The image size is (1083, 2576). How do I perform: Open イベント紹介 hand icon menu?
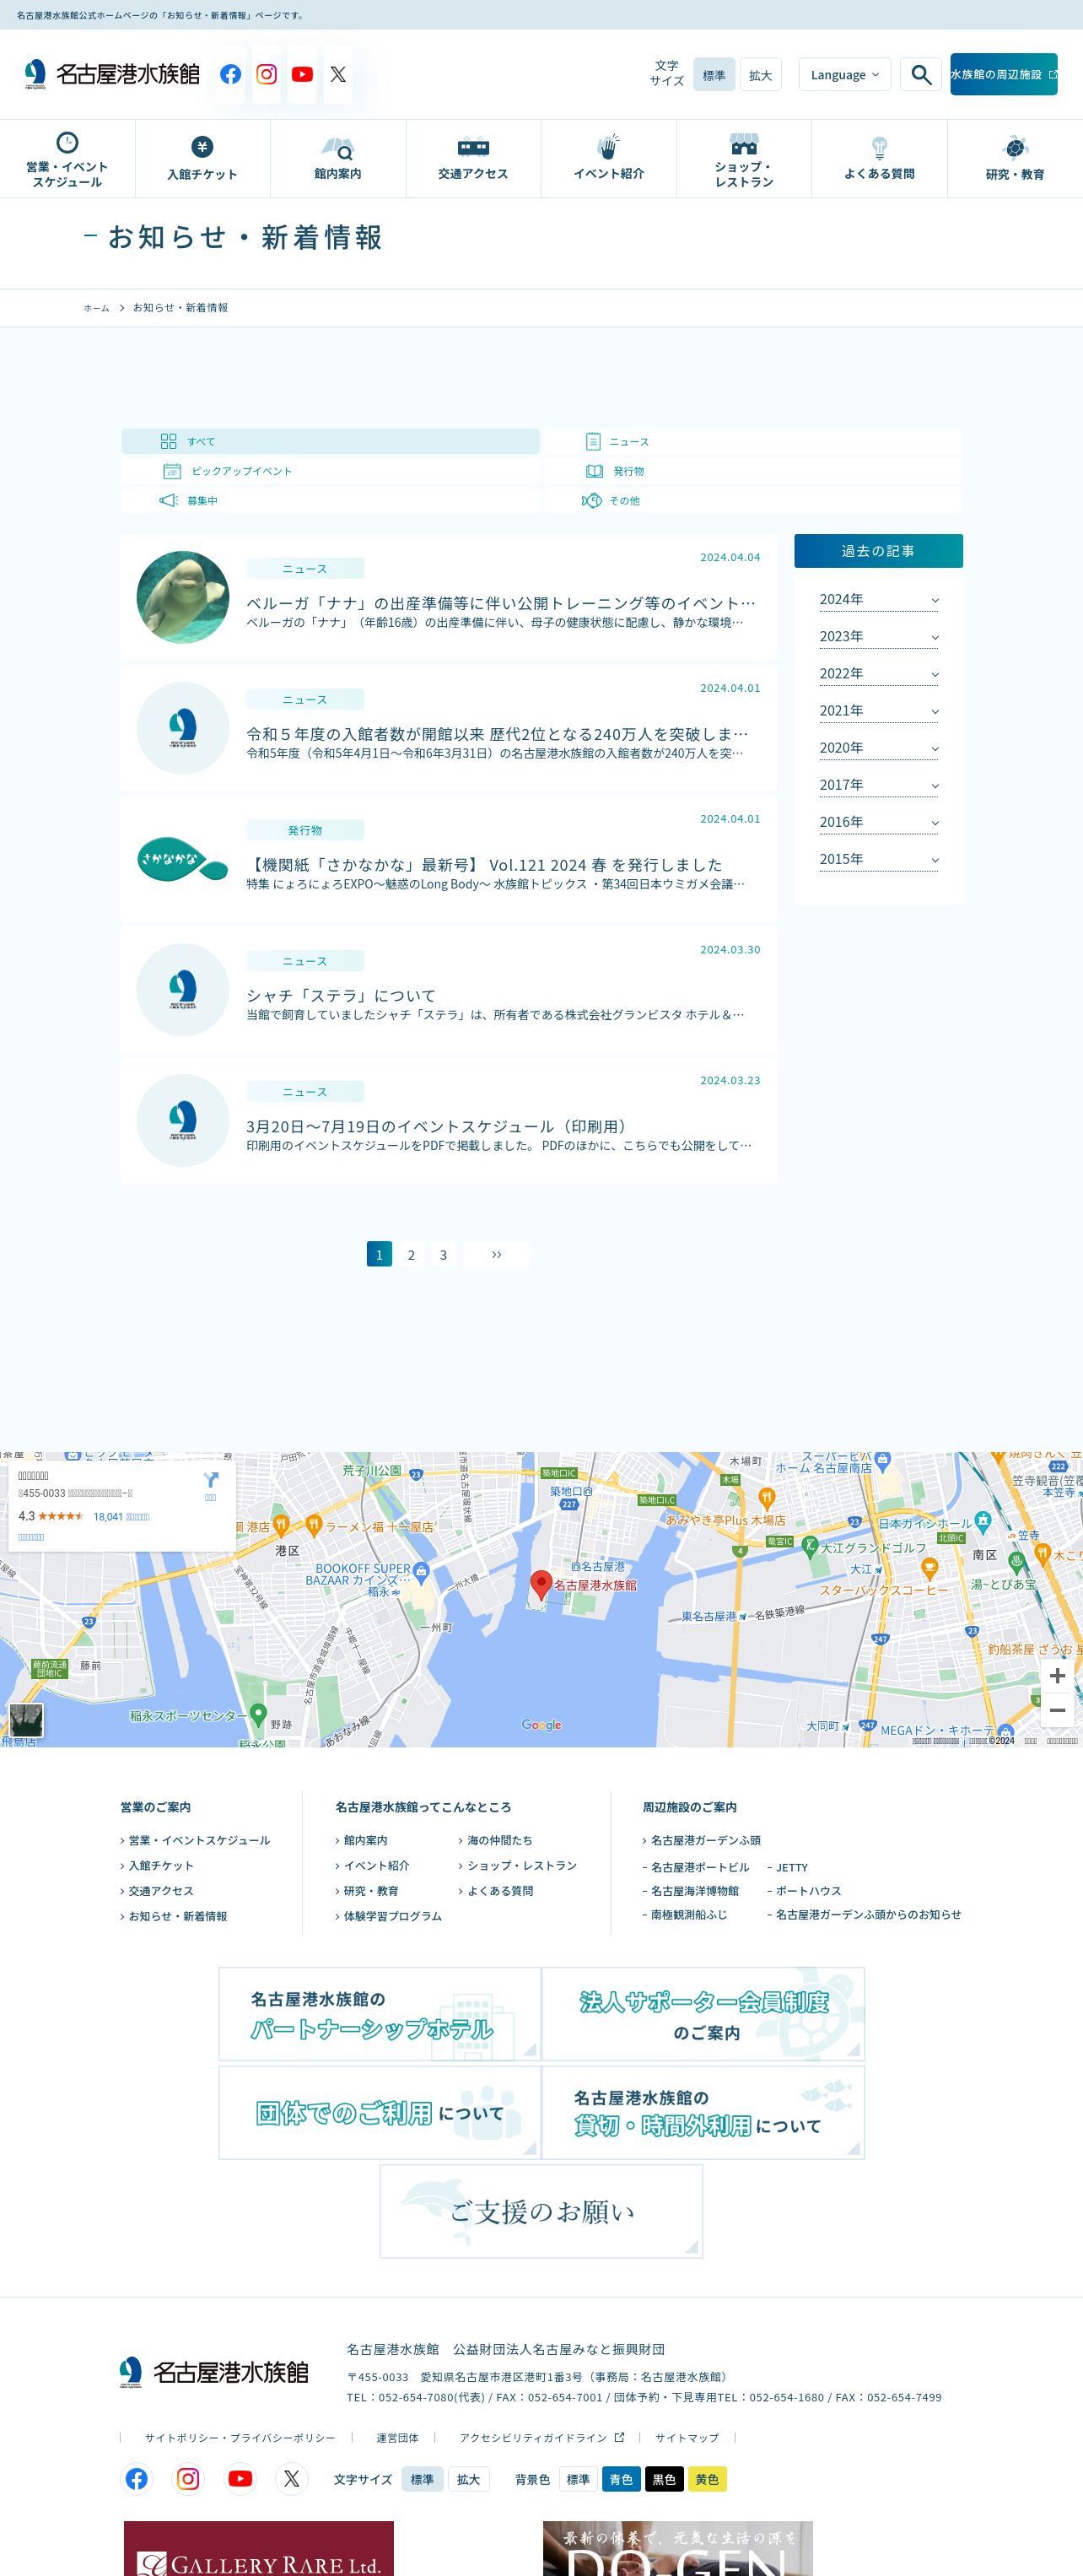609,160
